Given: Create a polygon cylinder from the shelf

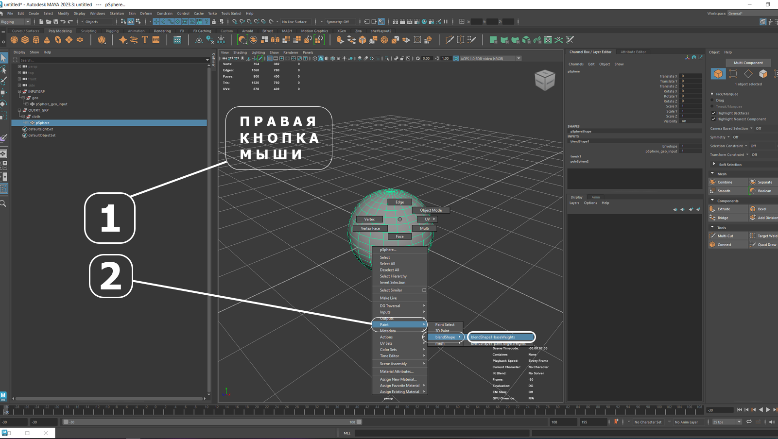Looking at the screenshot, I should point(36,40).
